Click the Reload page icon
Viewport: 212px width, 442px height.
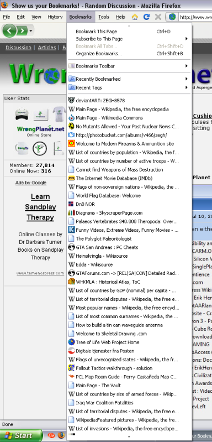(x=146, y=17)
